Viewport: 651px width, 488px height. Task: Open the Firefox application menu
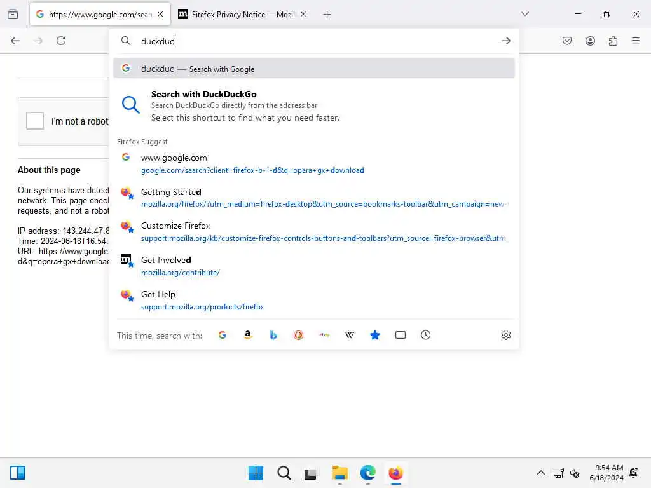click(x=636, y=41)
